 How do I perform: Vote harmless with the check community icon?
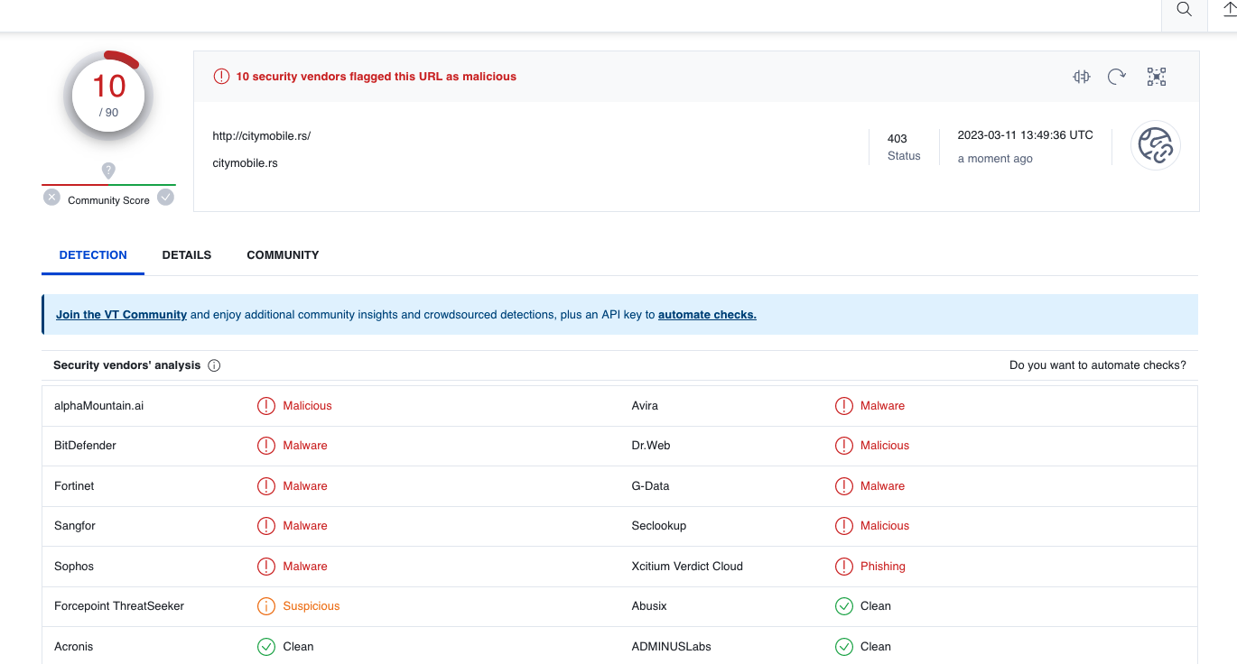click(x=165, y=198)
